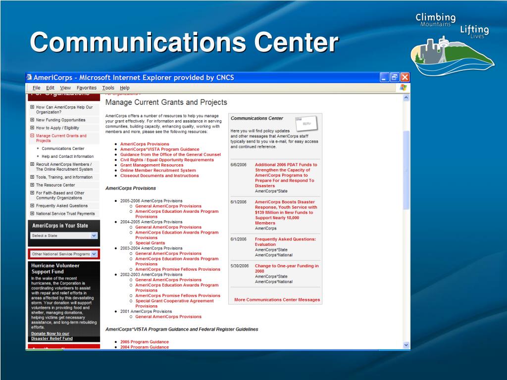
Task: Expand For Faith-Based and Other Community Organizations
Action: pyautogui.click(x=32, y=193)
